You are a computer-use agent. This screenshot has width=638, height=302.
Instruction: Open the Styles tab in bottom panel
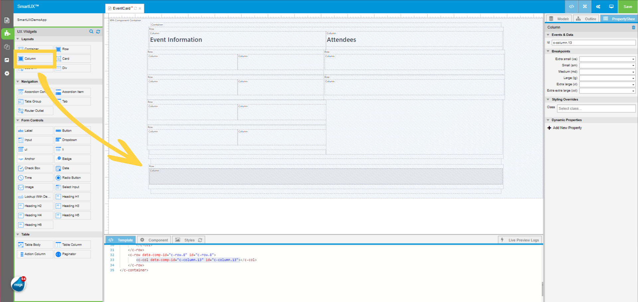pos(189,240)
